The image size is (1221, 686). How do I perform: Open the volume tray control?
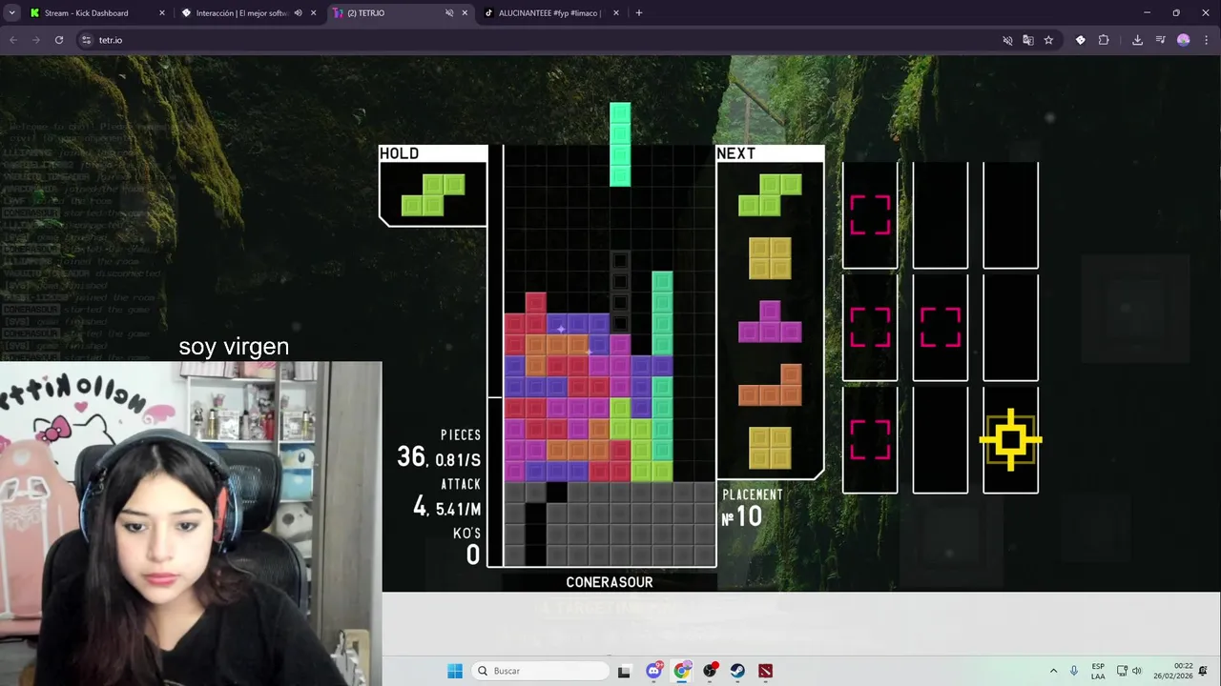(x=1137, y=671)
